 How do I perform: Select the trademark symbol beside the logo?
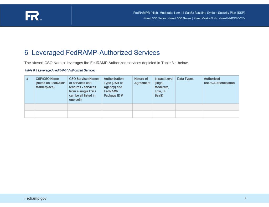point(40,20)
